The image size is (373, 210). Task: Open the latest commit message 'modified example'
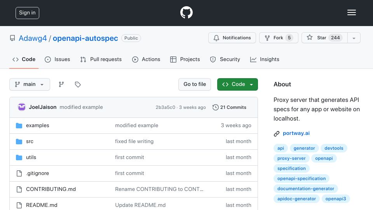pyautogui.click(x=81, y=107)
